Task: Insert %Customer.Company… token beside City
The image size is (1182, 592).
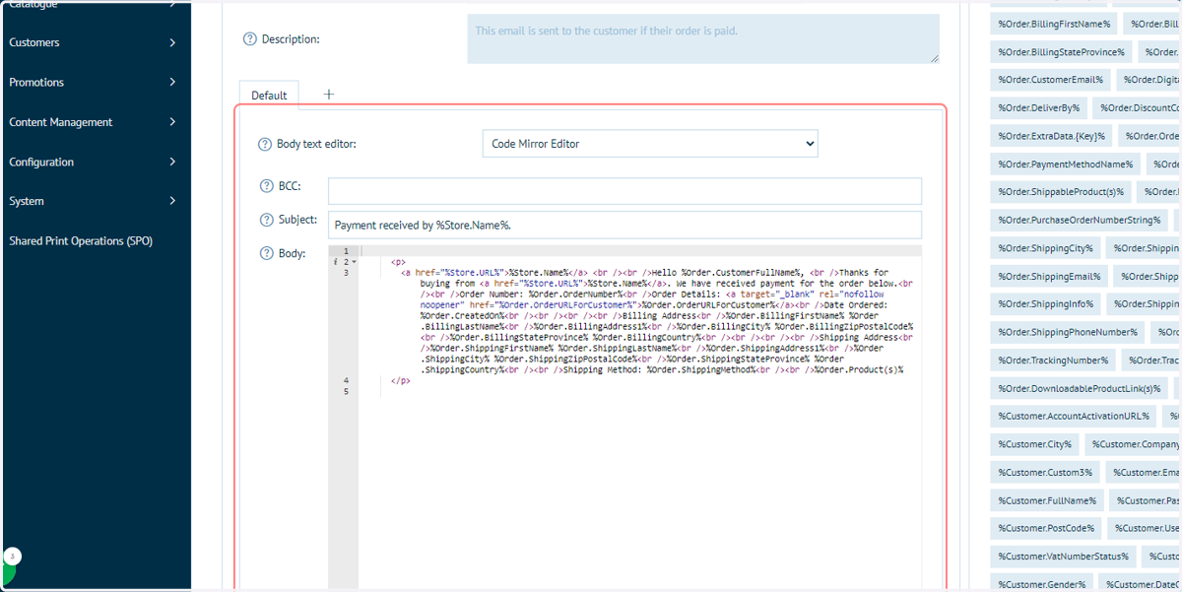Action: [1133, 445]
